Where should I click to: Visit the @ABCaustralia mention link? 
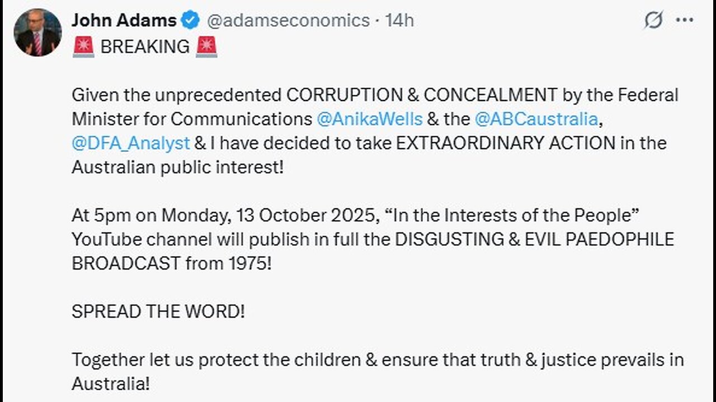[536, 119]
